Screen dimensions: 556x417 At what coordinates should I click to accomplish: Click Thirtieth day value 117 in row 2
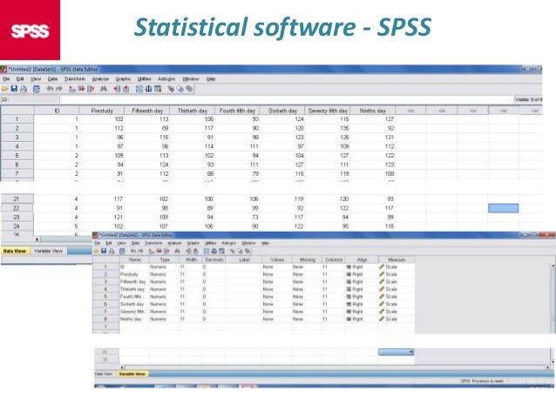(193, 128)
